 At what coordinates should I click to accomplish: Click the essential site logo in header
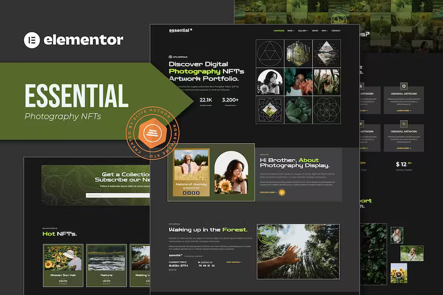pyautogui.click(x=180, y=30)
